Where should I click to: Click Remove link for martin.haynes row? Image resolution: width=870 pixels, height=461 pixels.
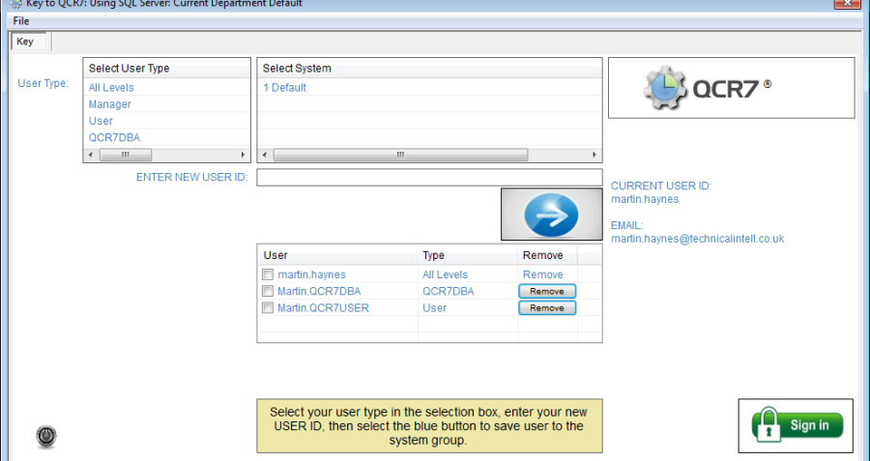pyautogui.click(x=542, y=275)
